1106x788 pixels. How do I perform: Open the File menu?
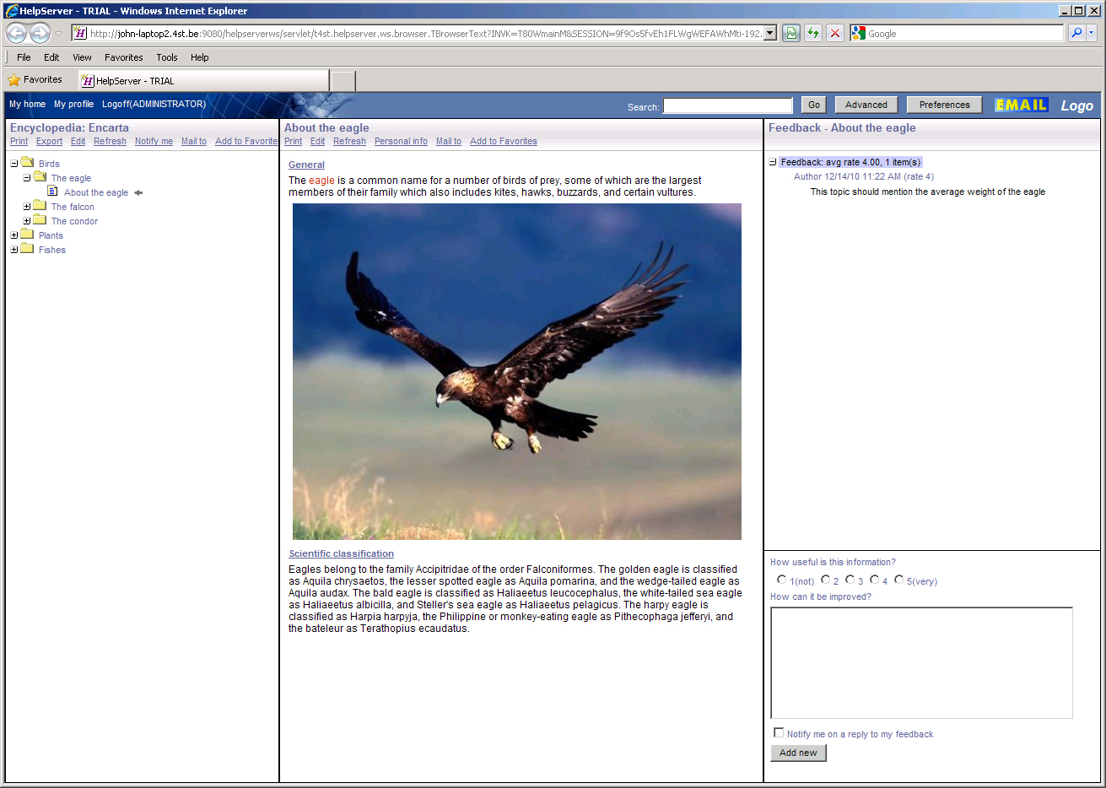click(24, 57)
